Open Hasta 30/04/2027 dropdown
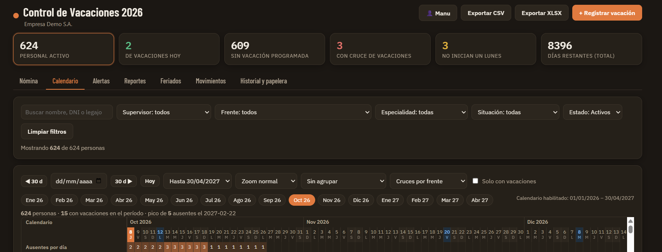 tap(197, 181)
